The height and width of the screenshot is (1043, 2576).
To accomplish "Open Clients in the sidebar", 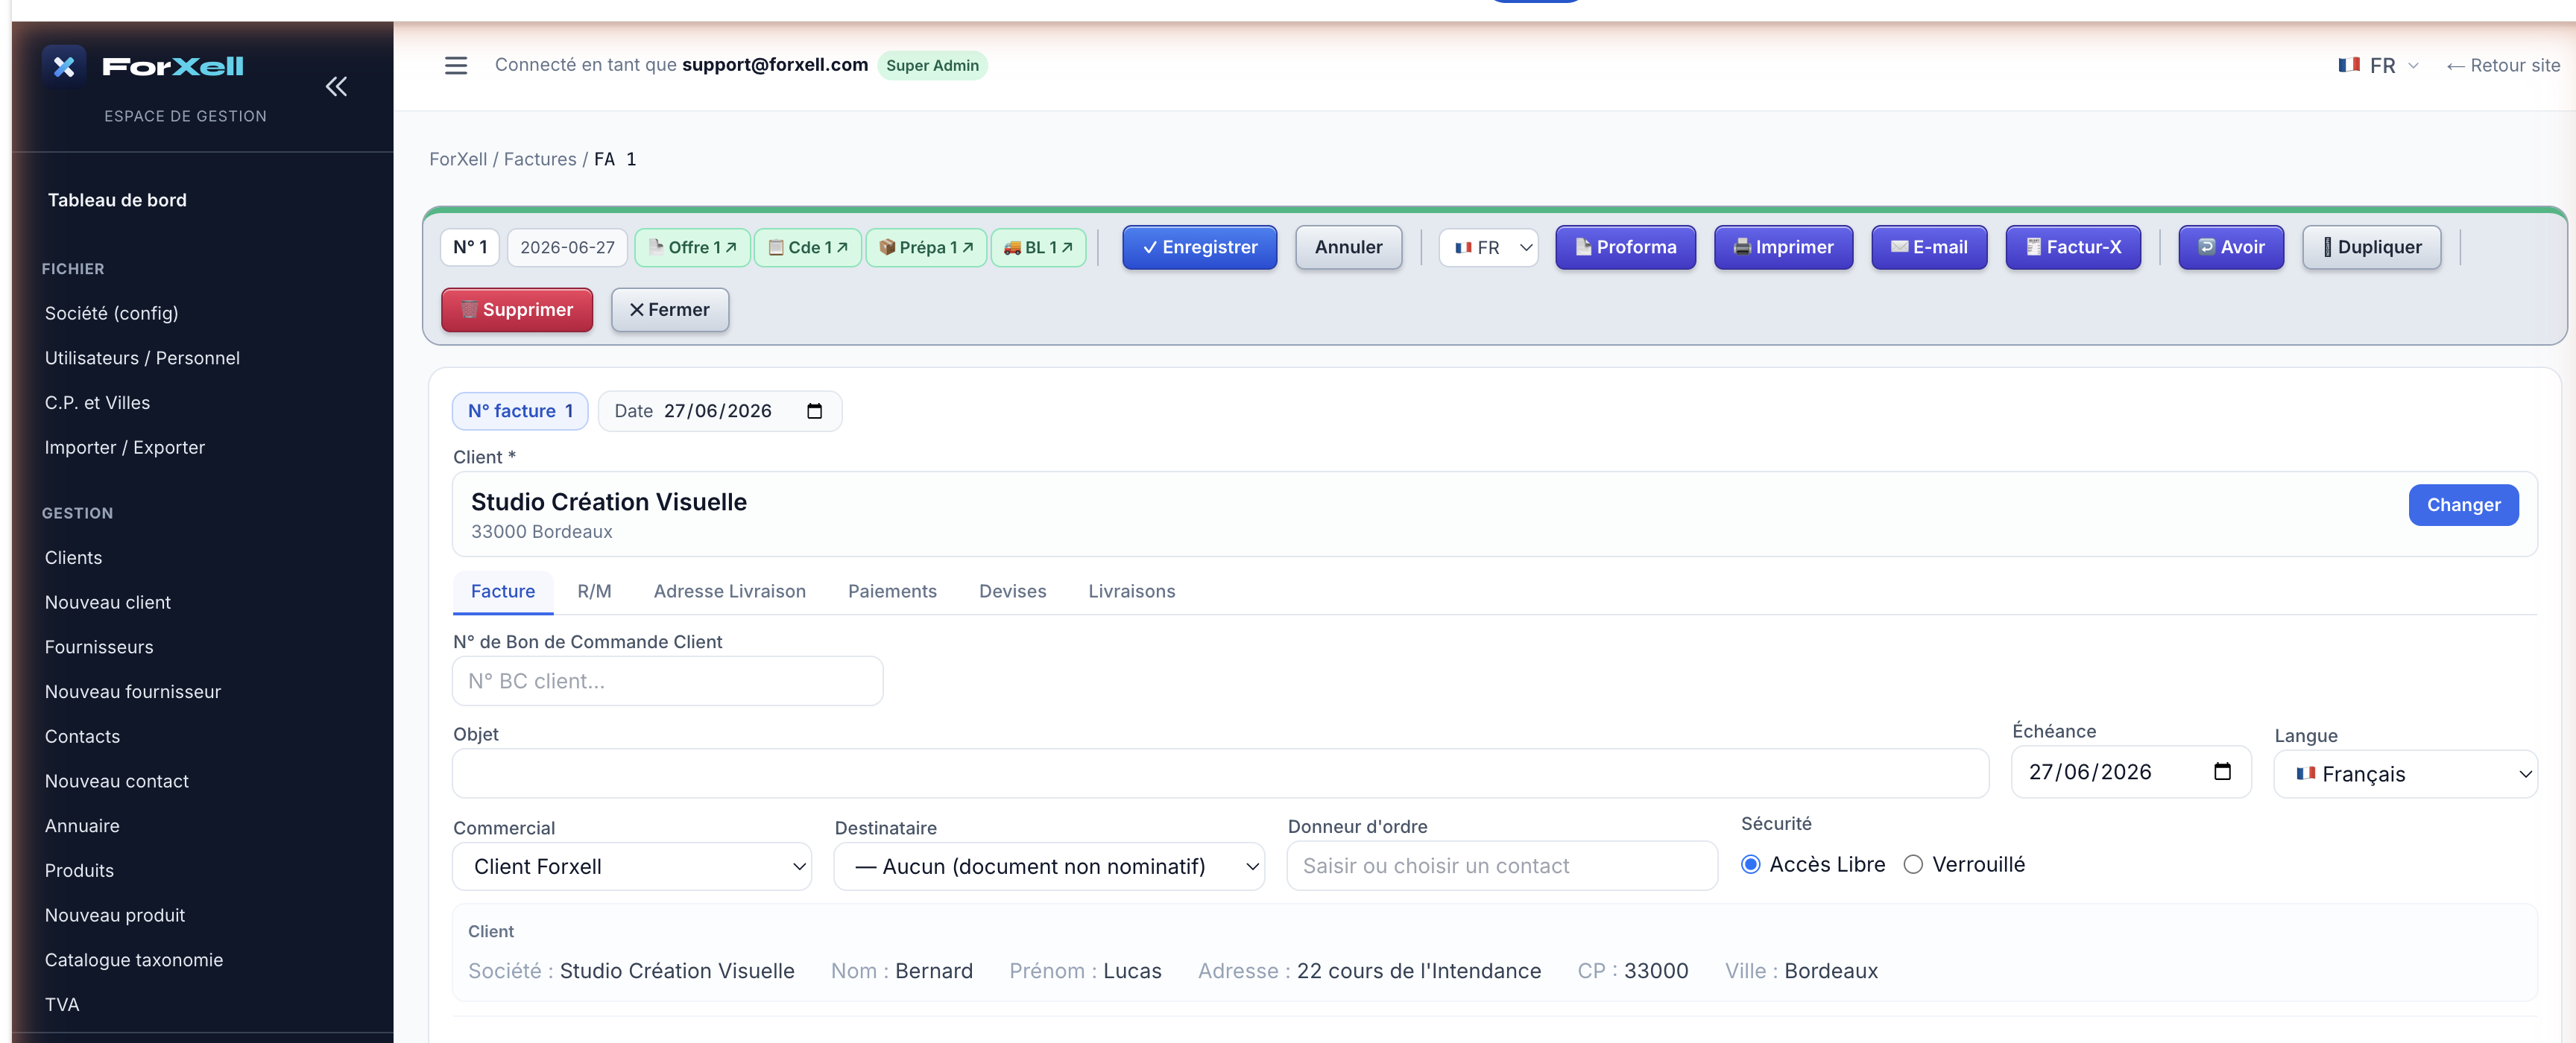I will coord(73,557).
